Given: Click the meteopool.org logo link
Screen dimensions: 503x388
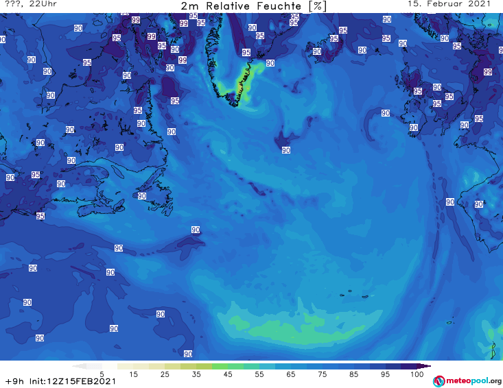Looking at the screenshot, I should (x=467, y=381).
